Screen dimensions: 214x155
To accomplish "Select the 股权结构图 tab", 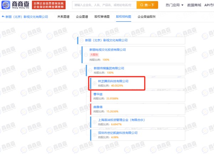I will [123, 17].
